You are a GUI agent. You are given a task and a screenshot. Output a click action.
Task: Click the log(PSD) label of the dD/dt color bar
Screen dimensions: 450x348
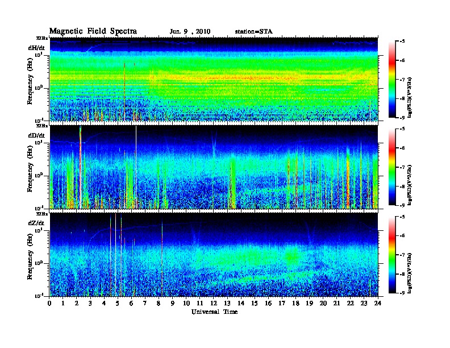tap(410, 185)
